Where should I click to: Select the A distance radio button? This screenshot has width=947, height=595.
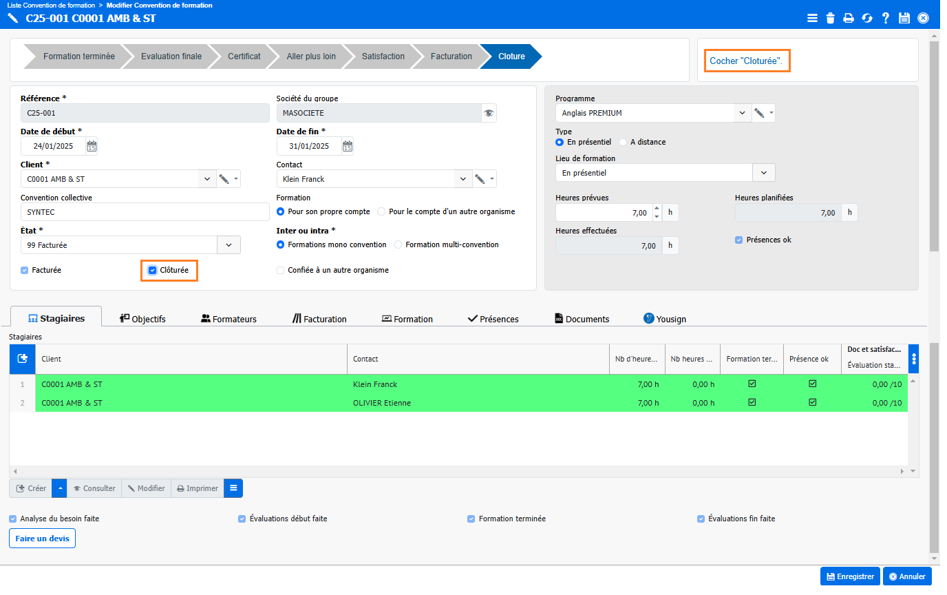pyautogui.click(x=624, y=142)
